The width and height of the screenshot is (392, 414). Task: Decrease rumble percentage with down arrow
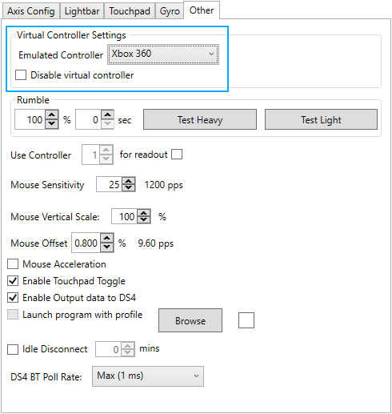click(x=52, y=124)
